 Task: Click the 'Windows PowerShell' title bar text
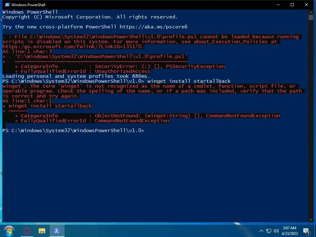pos(28,5)
